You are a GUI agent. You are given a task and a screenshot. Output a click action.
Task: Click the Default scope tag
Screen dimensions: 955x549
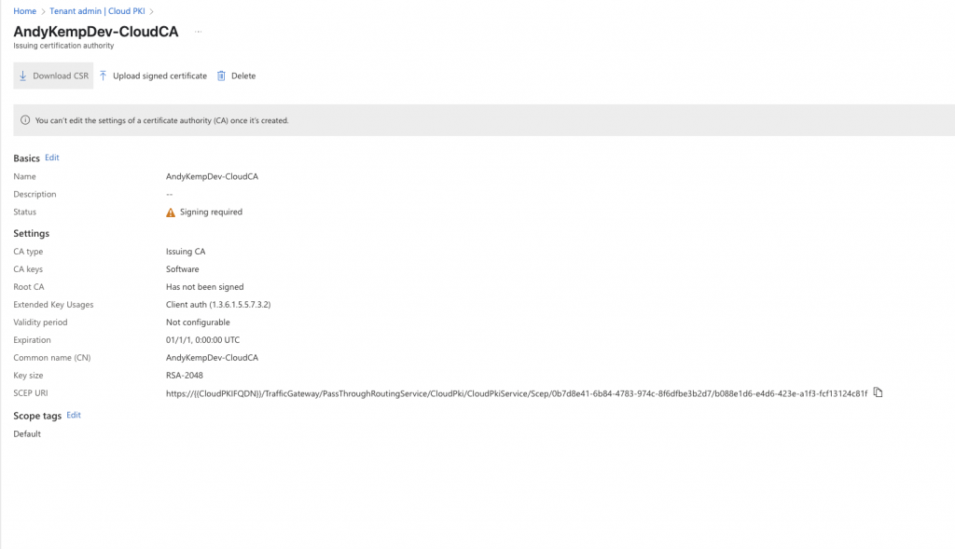(x=27, y=433)
